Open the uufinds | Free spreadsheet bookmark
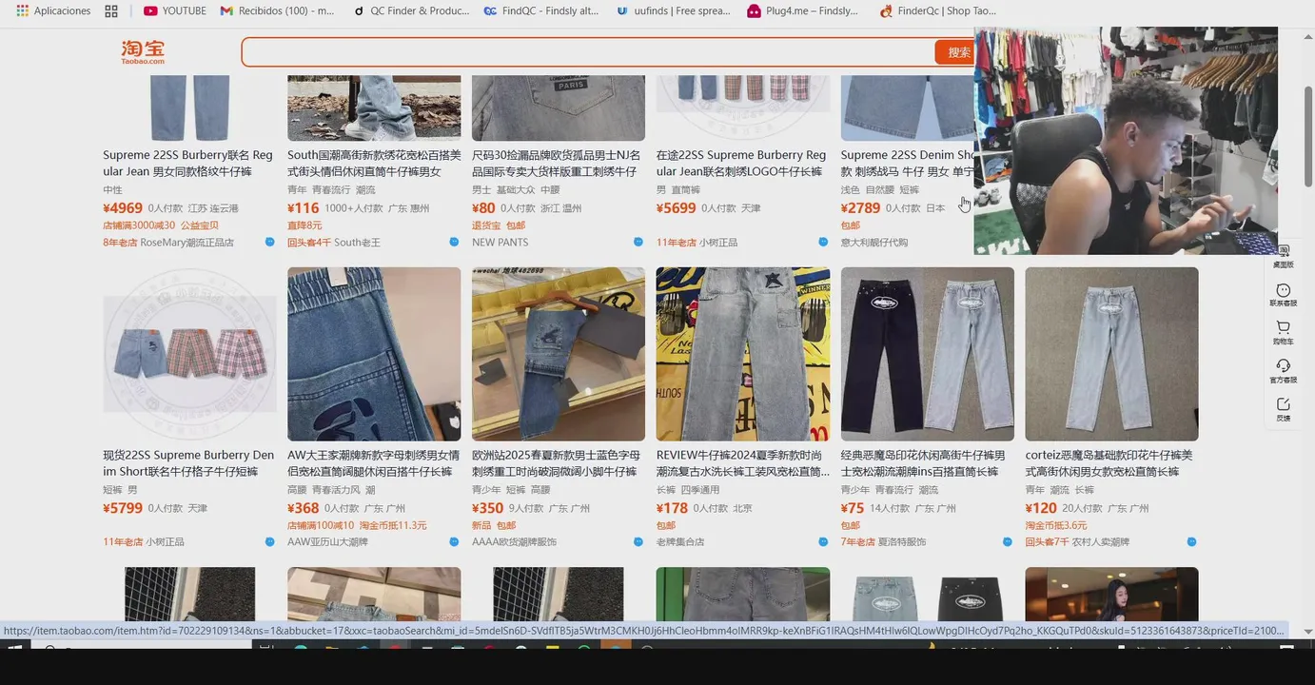 pyautogui.click(x=674, y=10)
